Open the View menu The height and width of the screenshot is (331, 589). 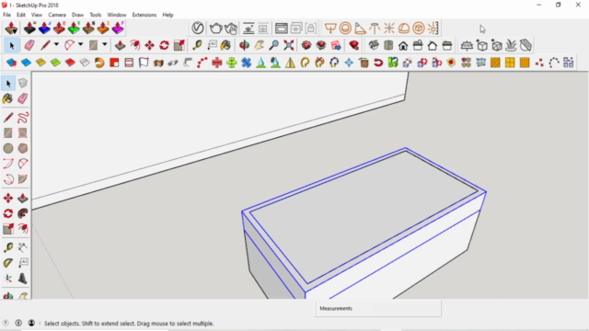pos(37,15)
